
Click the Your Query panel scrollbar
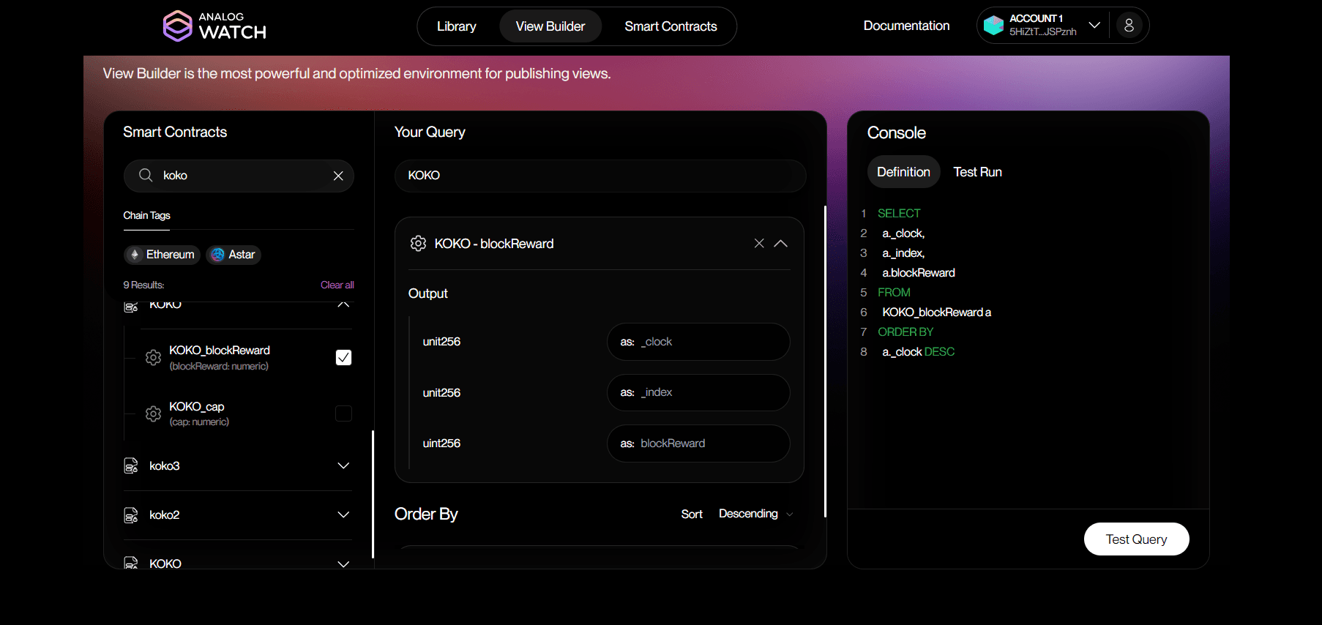(825, 362)
